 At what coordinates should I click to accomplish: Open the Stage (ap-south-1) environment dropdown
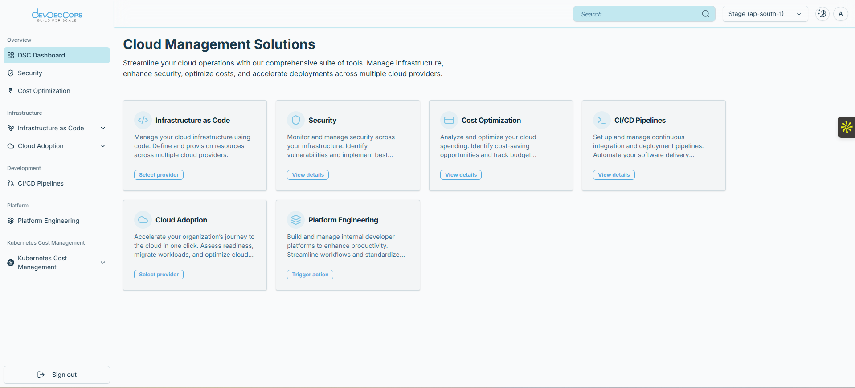765,14
